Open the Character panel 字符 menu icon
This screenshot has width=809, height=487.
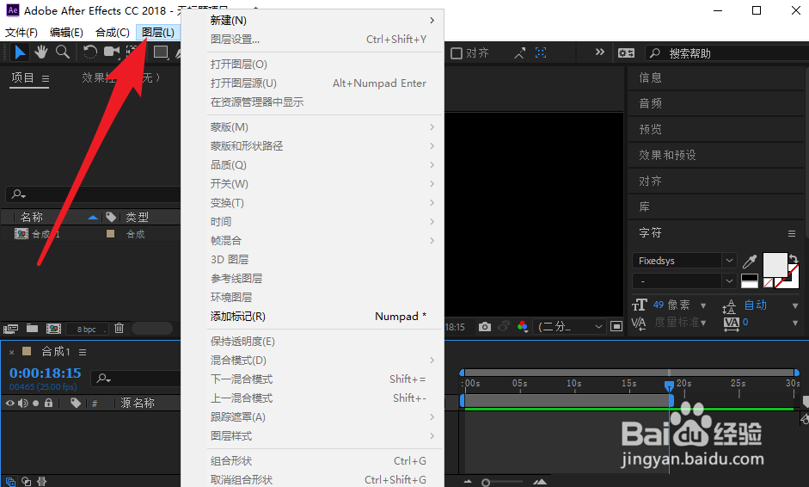click(792, 233)
